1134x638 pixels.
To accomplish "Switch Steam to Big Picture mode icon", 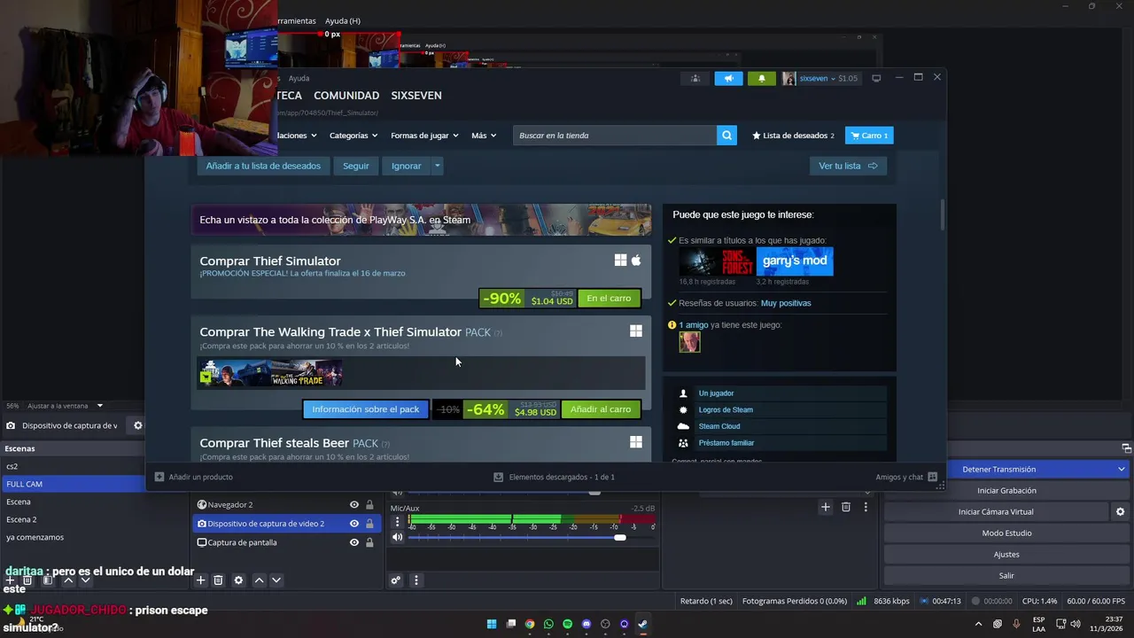I will (x=876, y=78).
